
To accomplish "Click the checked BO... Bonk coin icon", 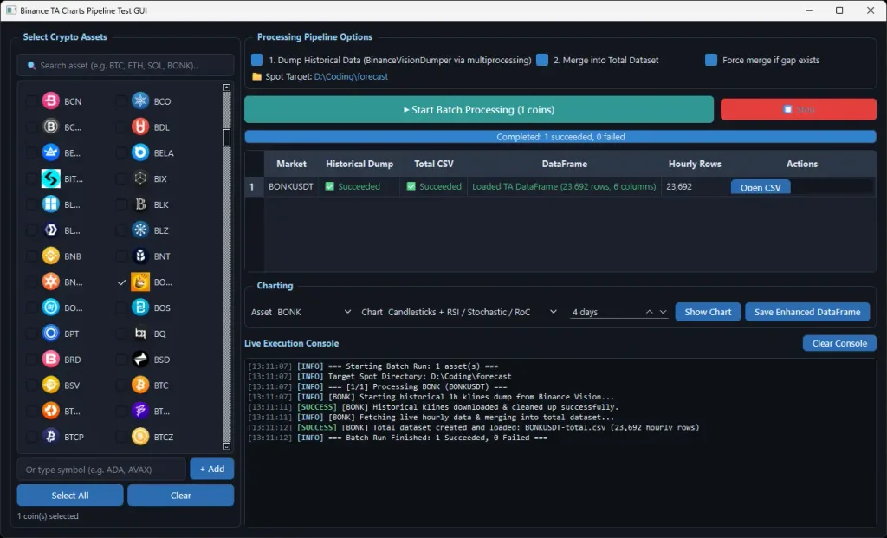I will pyautogui.click(x=140, y=282).
